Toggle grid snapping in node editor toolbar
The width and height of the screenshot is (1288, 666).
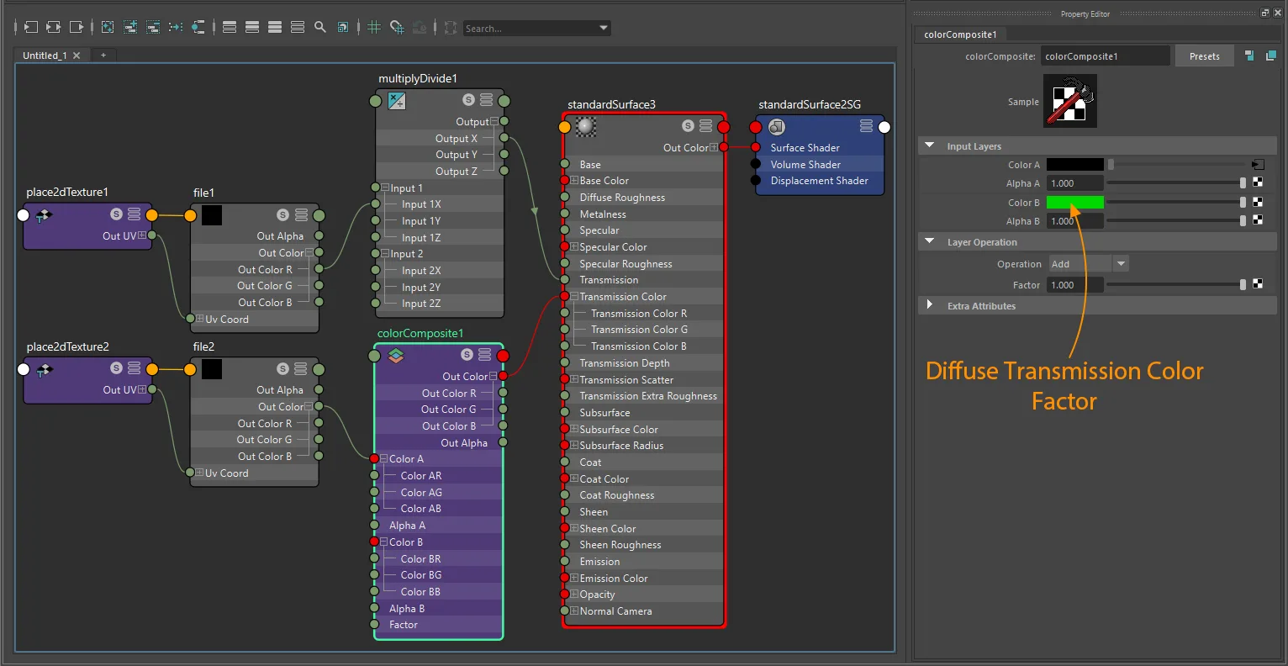click(397, 28)
